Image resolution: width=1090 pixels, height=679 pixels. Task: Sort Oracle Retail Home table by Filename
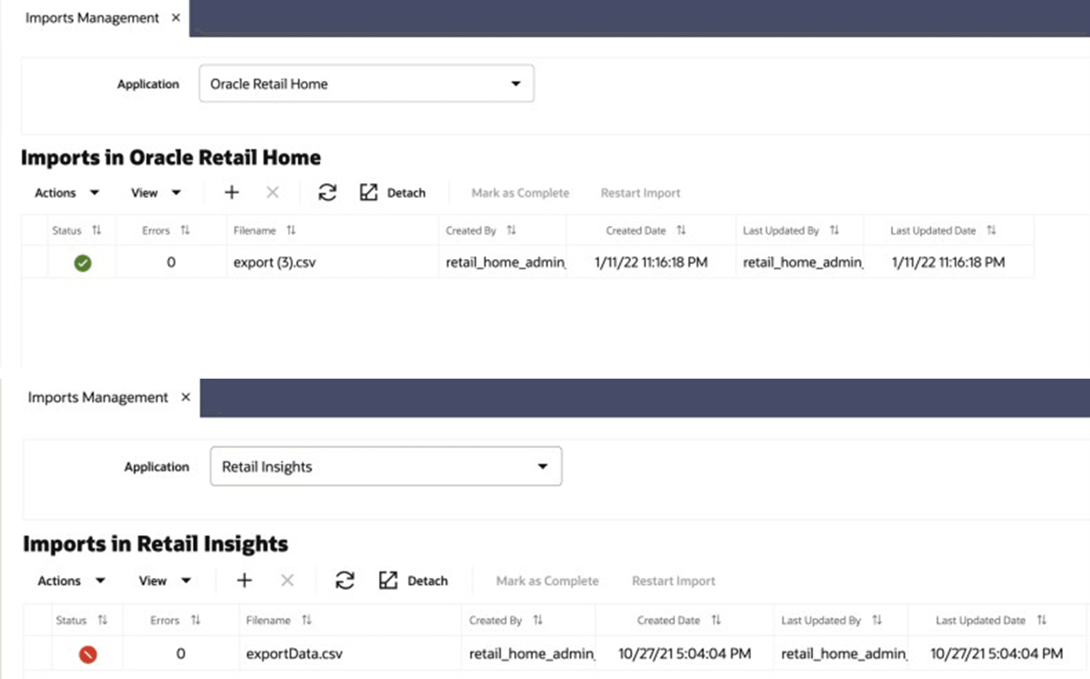[291, 230]
